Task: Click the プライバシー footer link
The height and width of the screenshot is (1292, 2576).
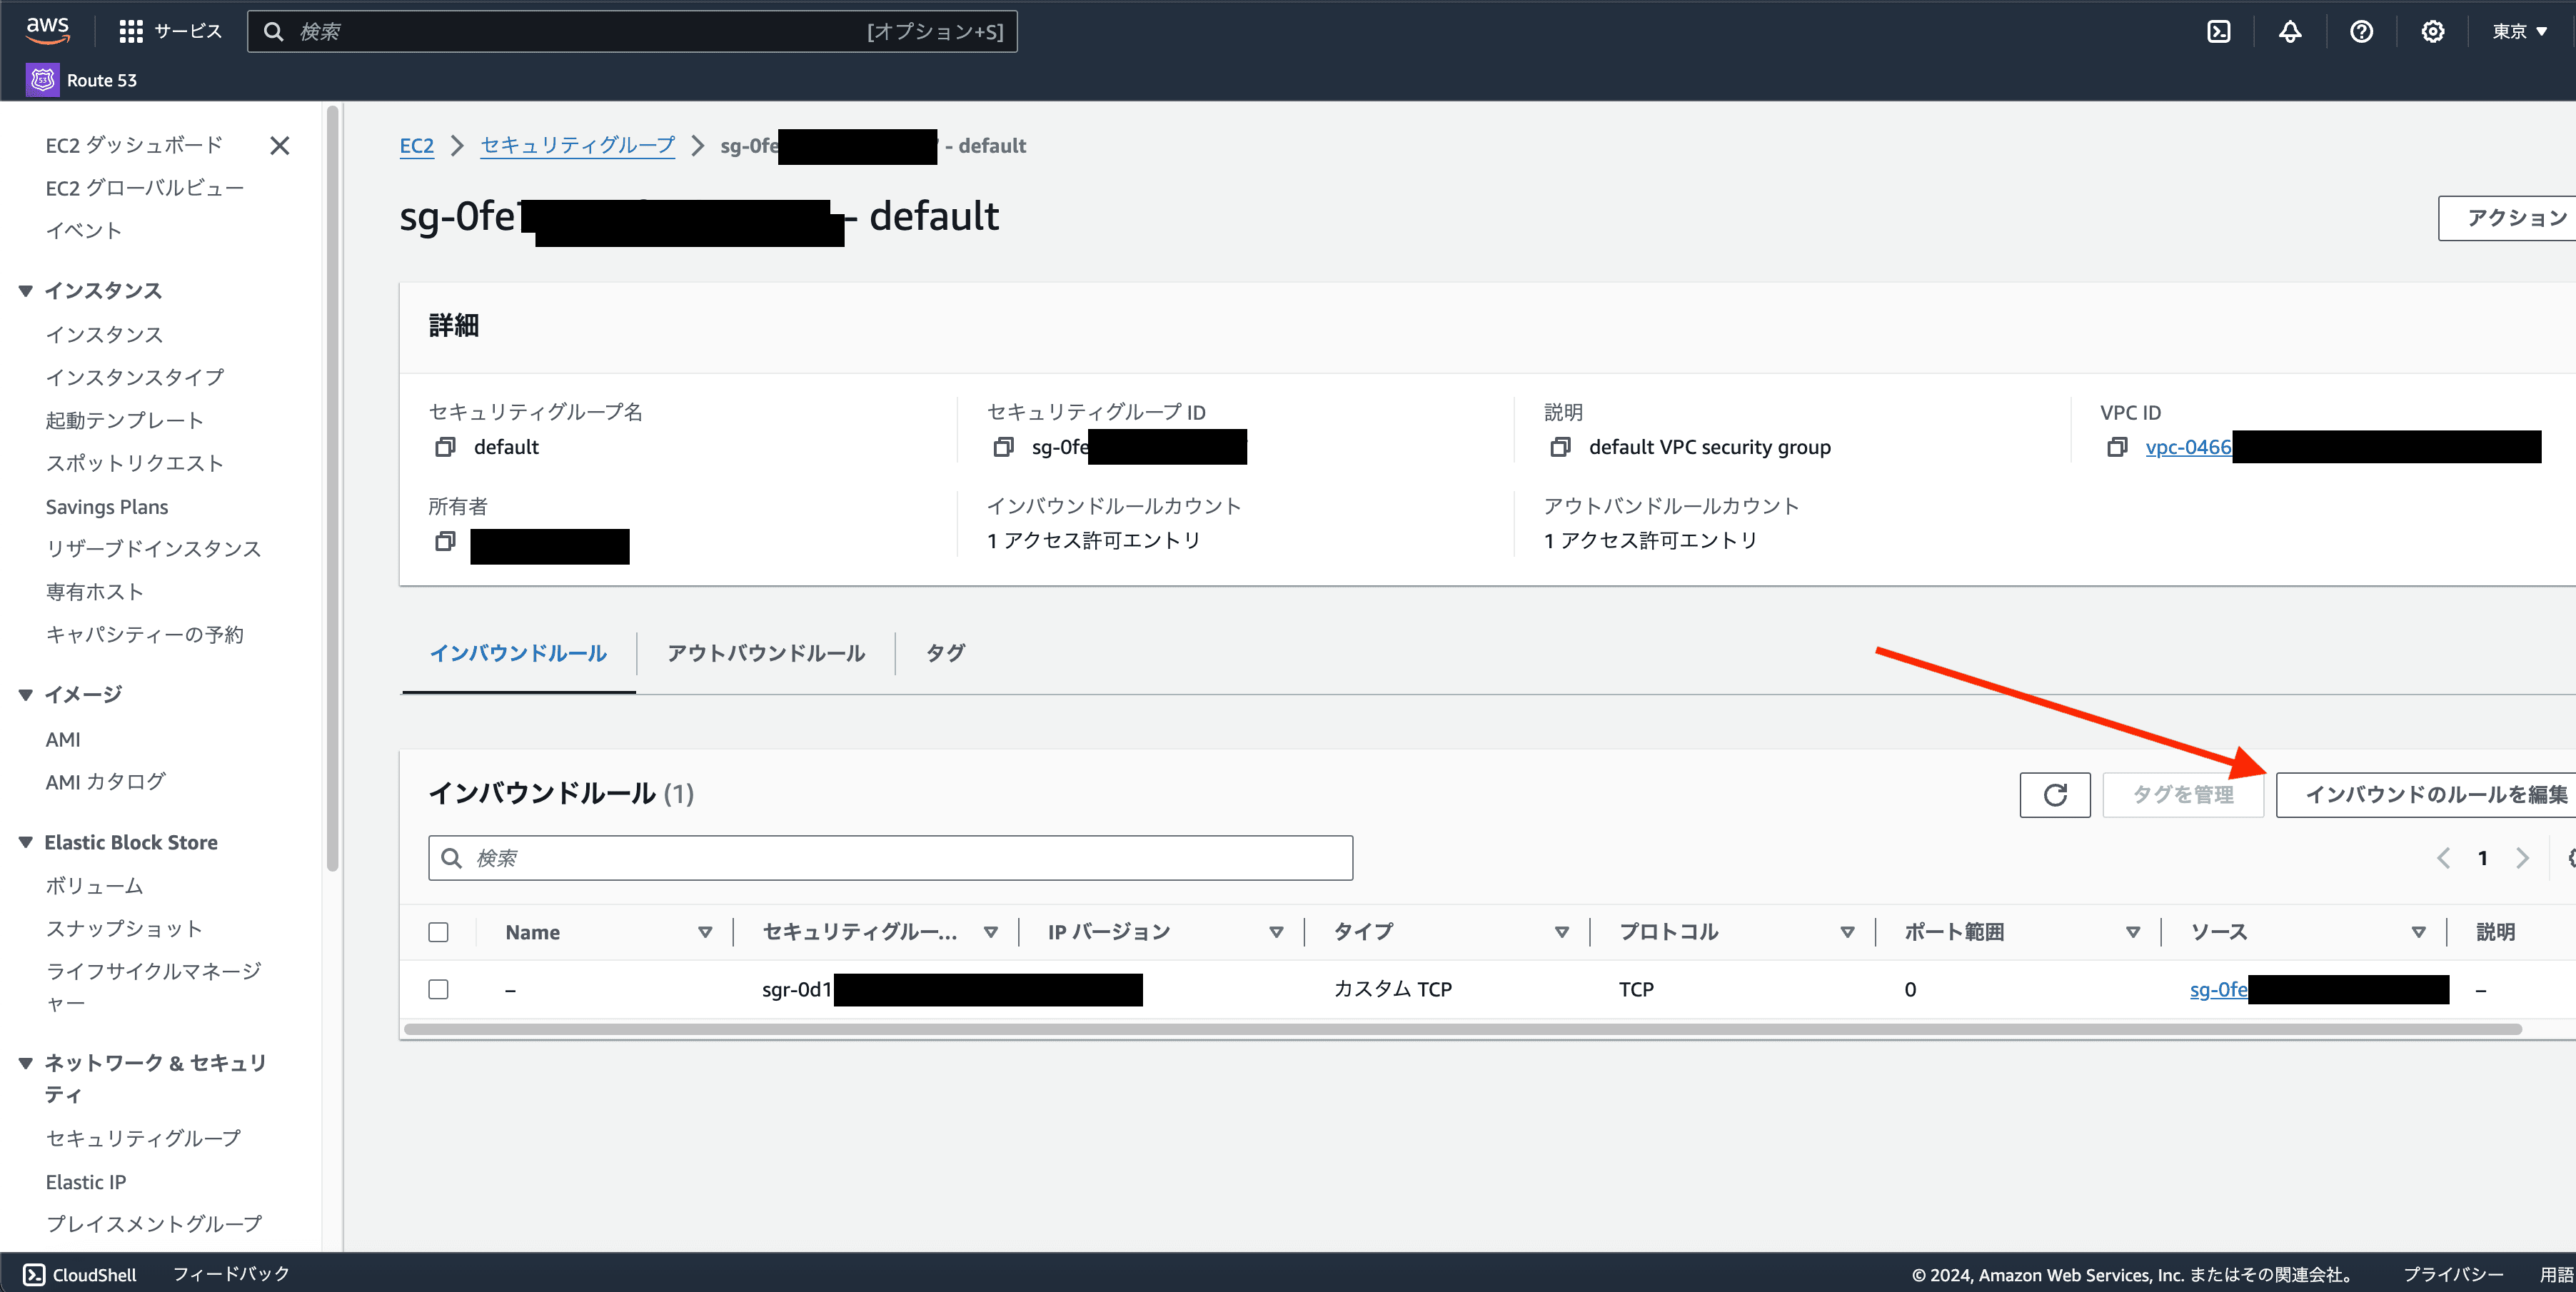Action: pyautogui.click(x=2453, y=1274)
